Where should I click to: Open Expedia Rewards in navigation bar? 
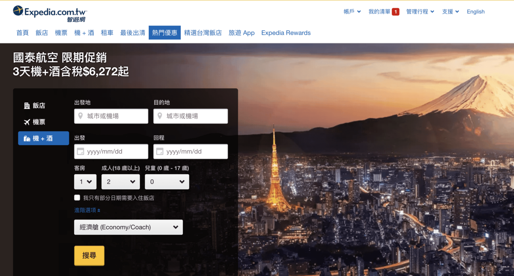click(286, 33)
